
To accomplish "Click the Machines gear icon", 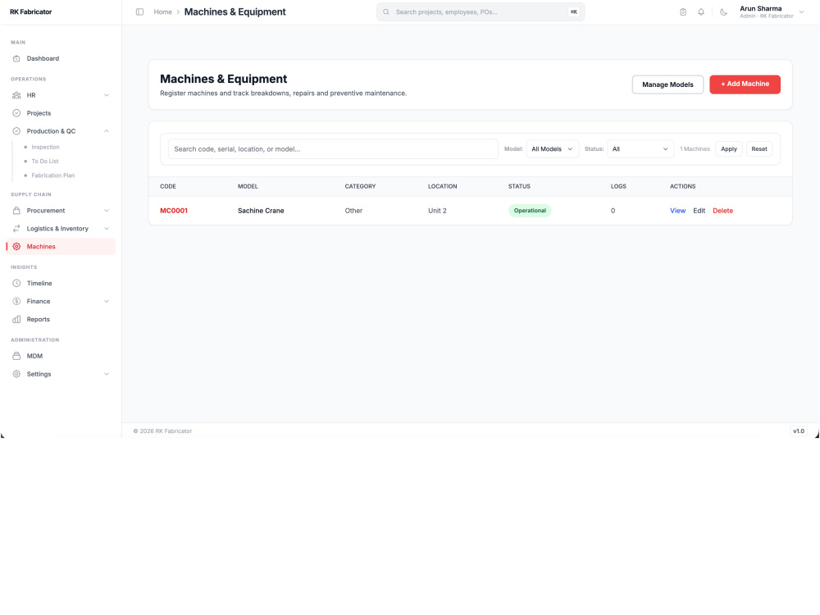I will click(x=16, y=246).
